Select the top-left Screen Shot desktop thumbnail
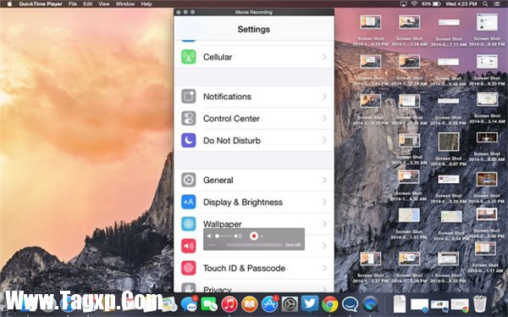The width and height of the screenshot is (508, 317). point(370,23)
